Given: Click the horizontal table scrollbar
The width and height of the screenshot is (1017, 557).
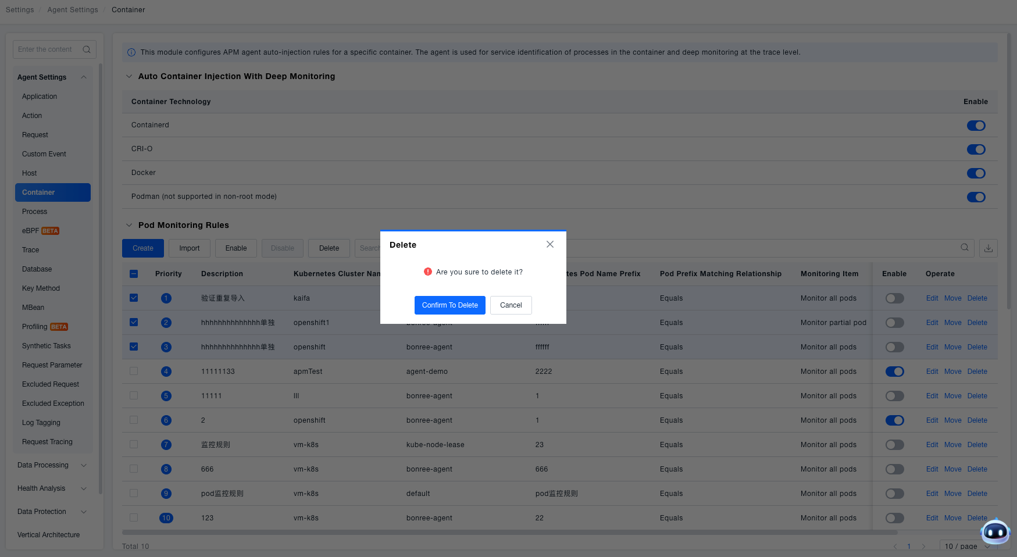Looking at the screenshot, I should click(509, 533).
